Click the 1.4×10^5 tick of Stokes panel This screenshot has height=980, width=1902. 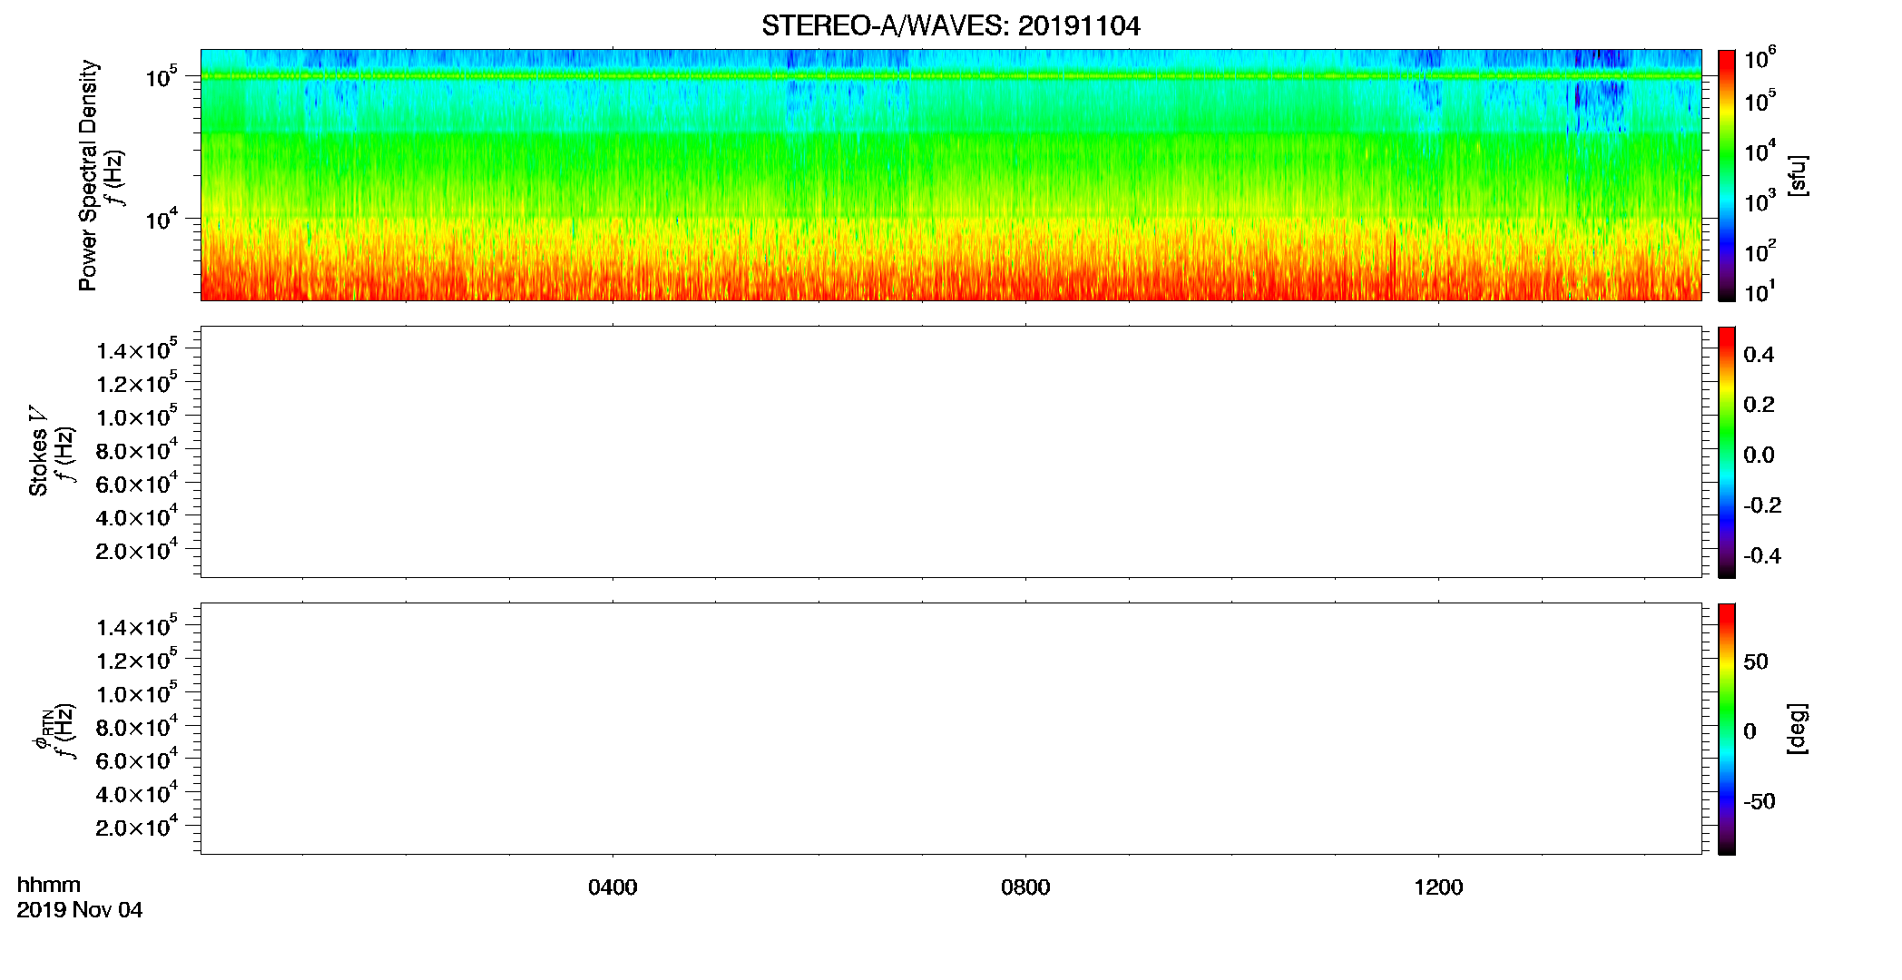coord(137,349)
